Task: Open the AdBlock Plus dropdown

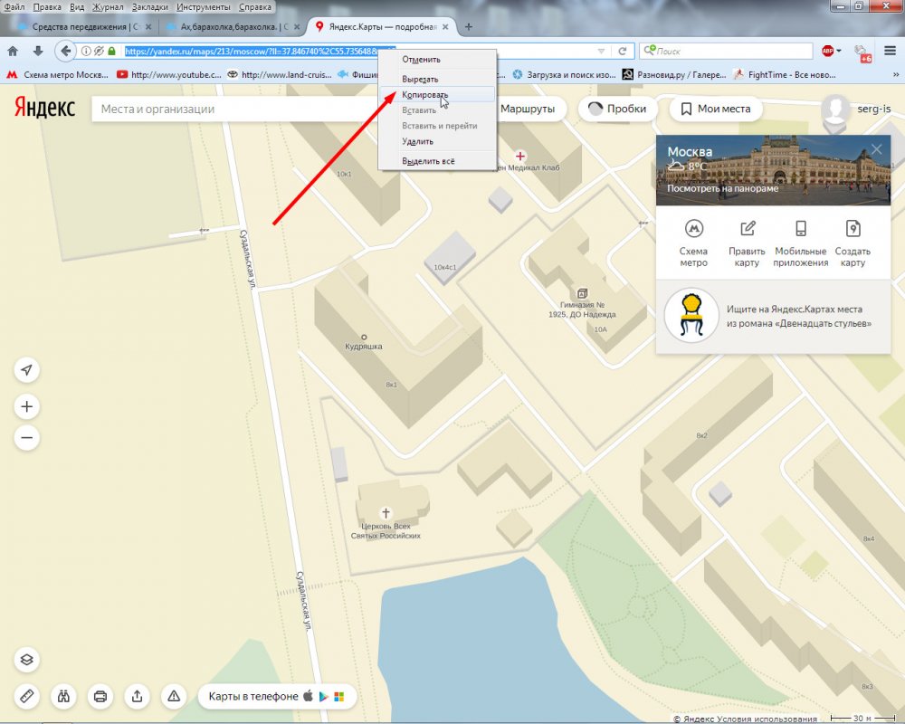Action: coord(832,52)
